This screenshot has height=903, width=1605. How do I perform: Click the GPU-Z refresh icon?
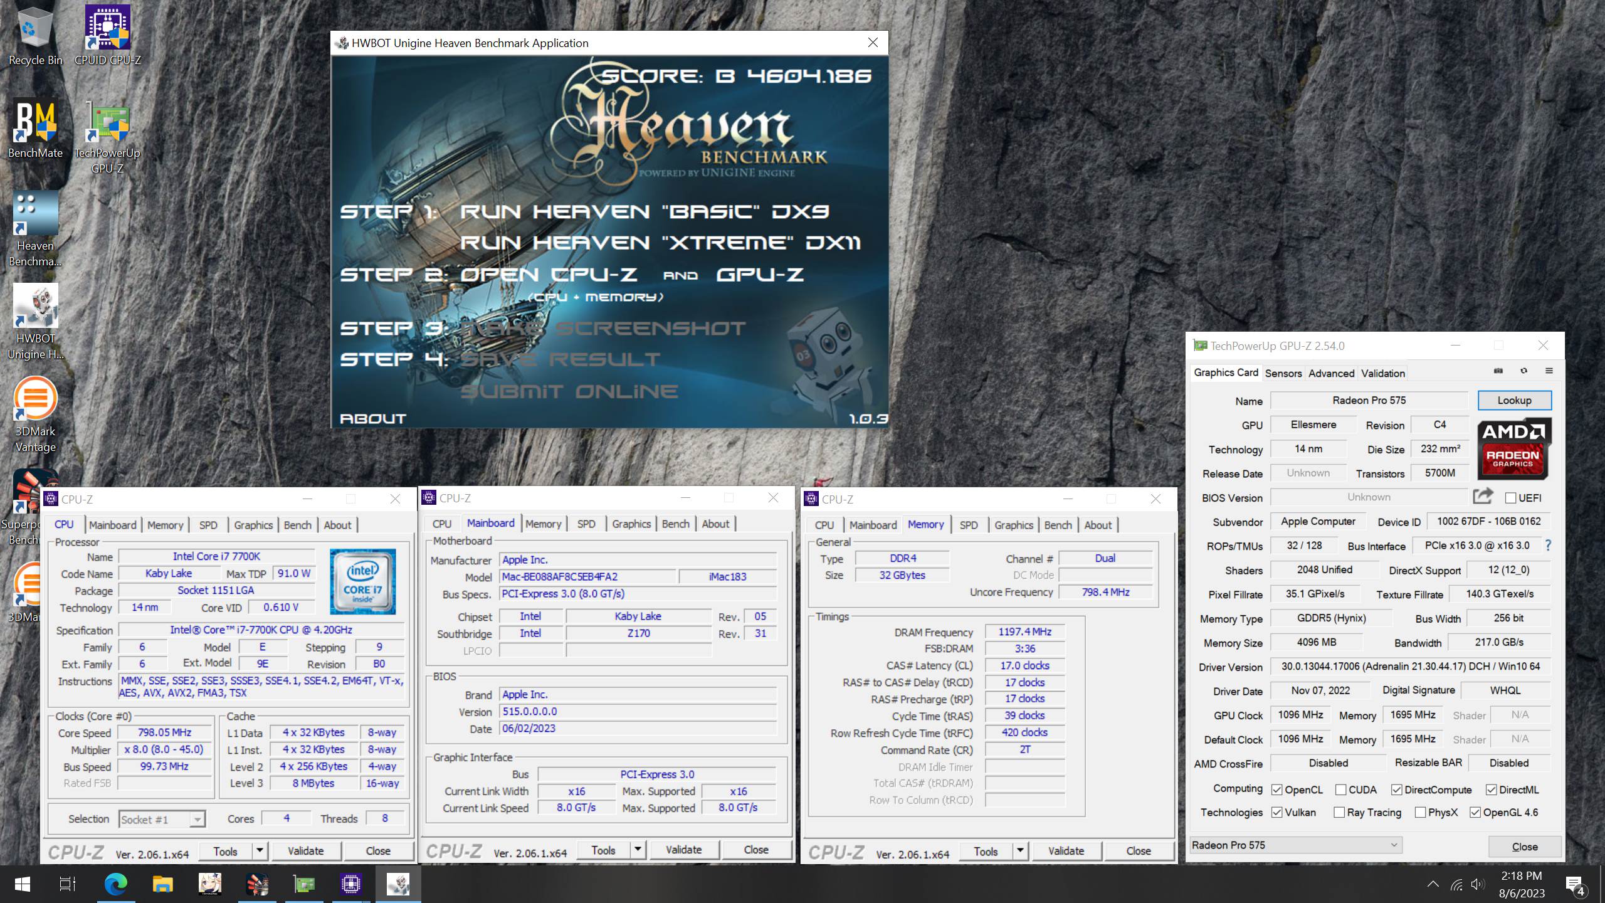tap(1523, 371)
